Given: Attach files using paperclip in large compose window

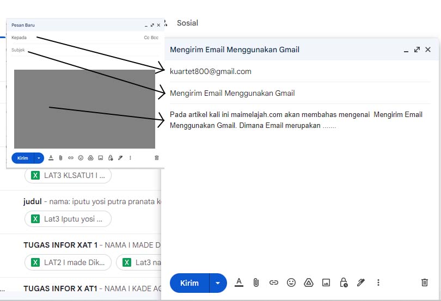Looking at the screenshot, I should pos(256,282).
